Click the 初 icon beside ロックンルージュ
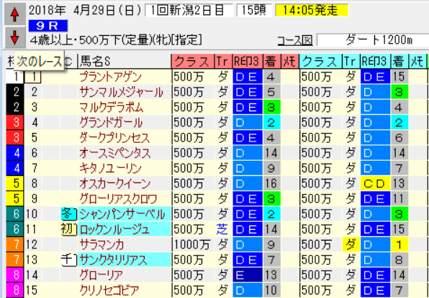The image size is (429, 298). pyautogui.click(x=68, y=230)
